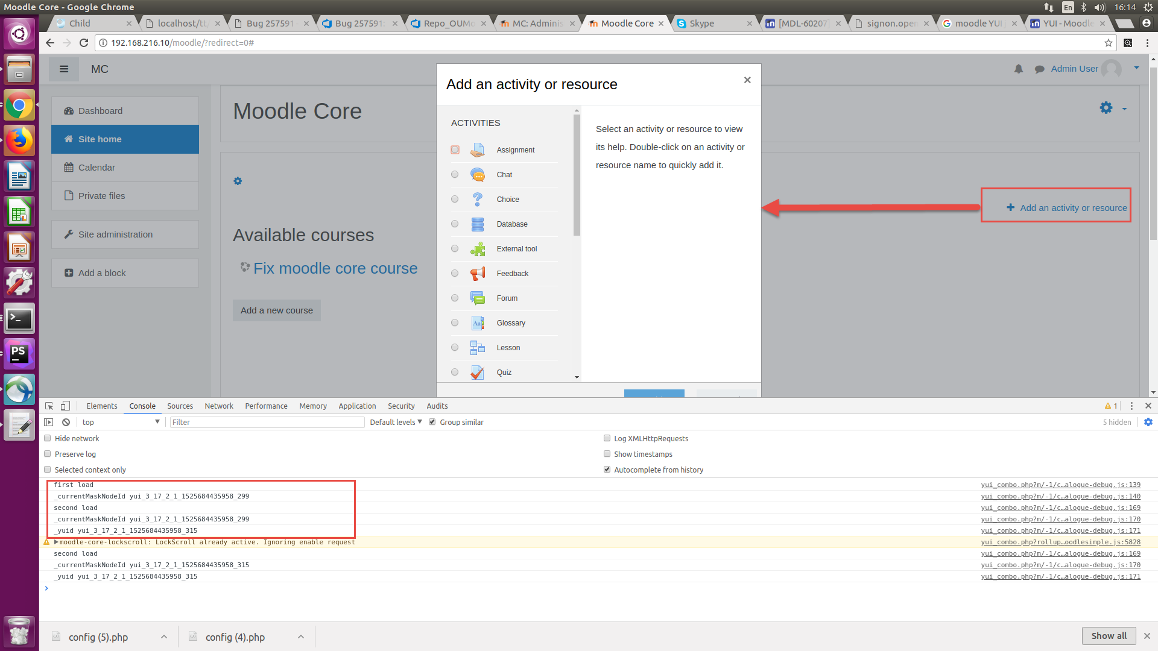Open notifications bell in Moodle header
Viewport: 1158px width, 651px height.
click(1019, 69)
